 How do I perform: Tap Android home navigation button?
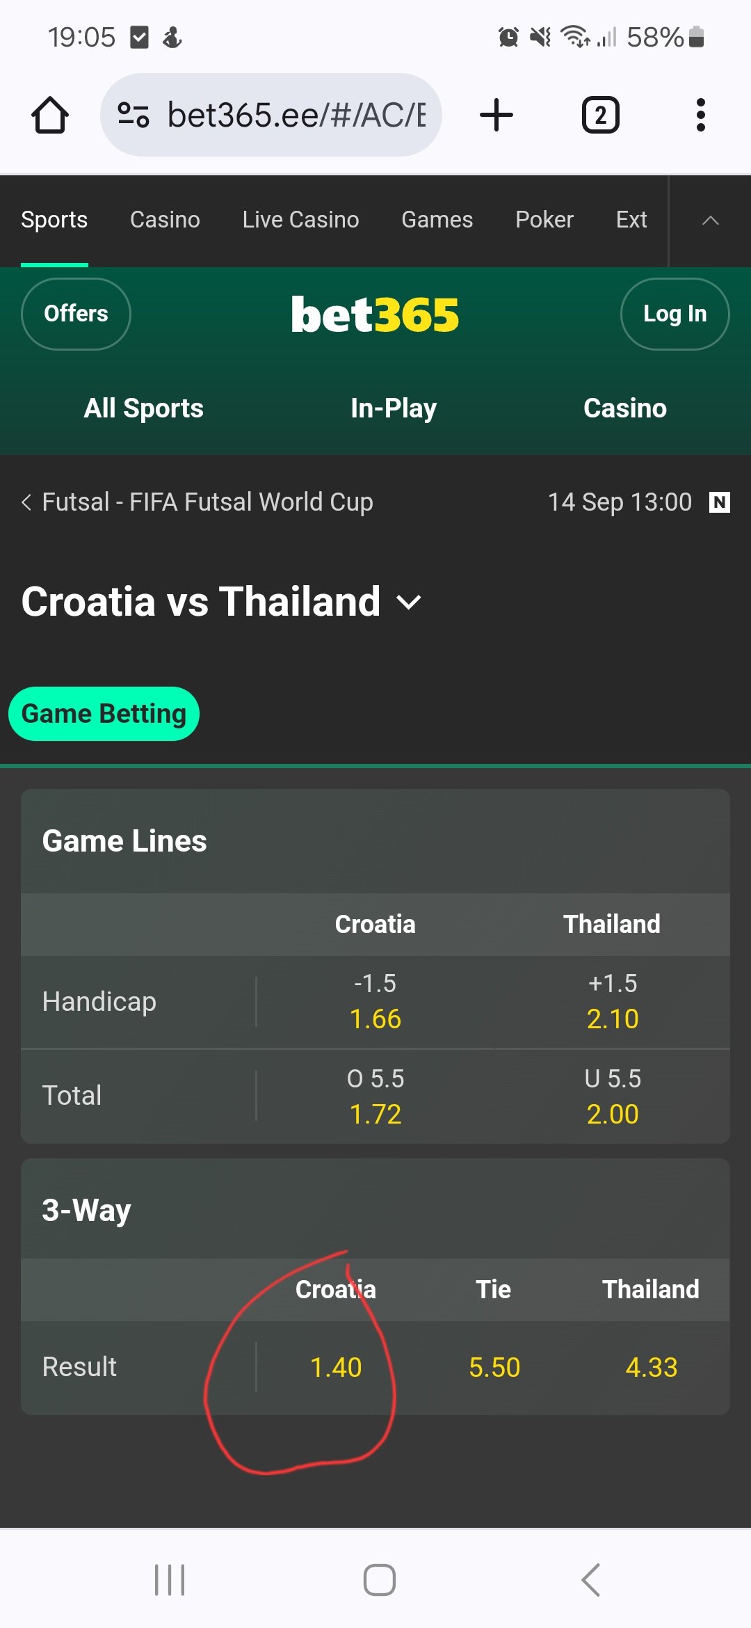click(380, 1579)
